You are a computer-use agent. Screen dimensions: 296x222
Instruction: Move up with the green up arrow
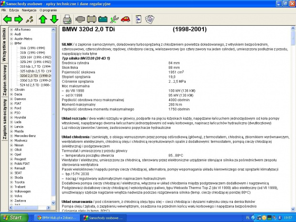click(43, 19)
